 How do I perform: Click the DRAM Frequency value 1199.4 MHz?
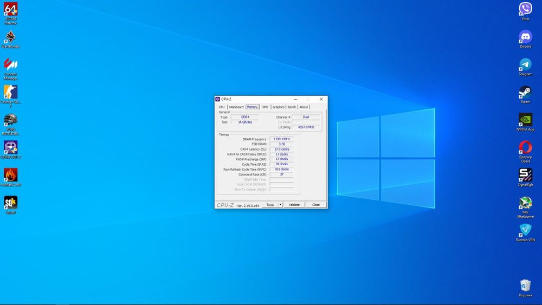pyautogui.click(x=282, y=139)
